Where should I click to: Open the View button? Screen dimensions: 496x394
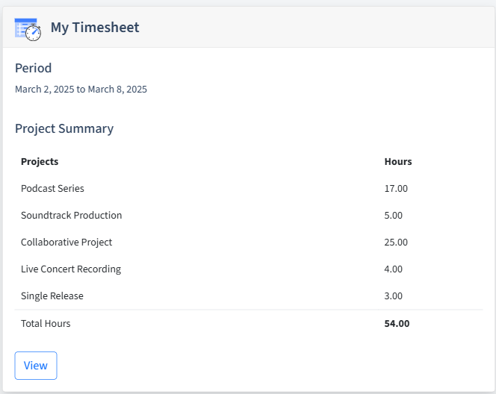click(36, 366)
